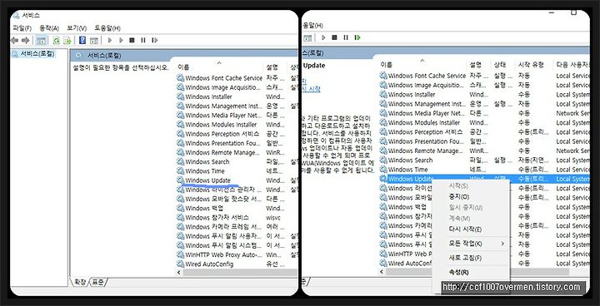Choose 새로 고침(F) from the context menu
Image resolution: width=600 pixels, height=306 pixels.
coord(465,258)
